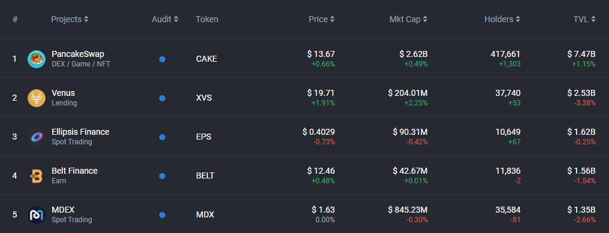609x233 pixels.
Task: Sort by TVL column header
Action: (x=584, y=19)
